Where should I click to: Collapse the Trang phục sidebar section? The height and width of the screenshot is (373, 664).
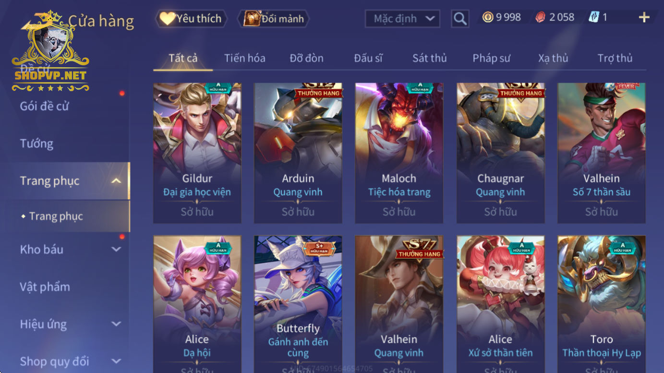click(116, 181)
